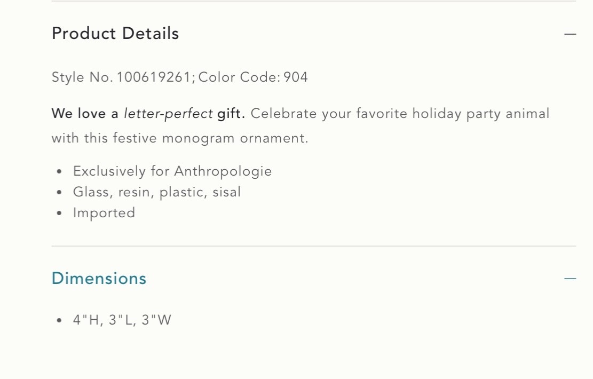Click the 4"H, 3"L, 3"W measurement

(x=122, y=321)
